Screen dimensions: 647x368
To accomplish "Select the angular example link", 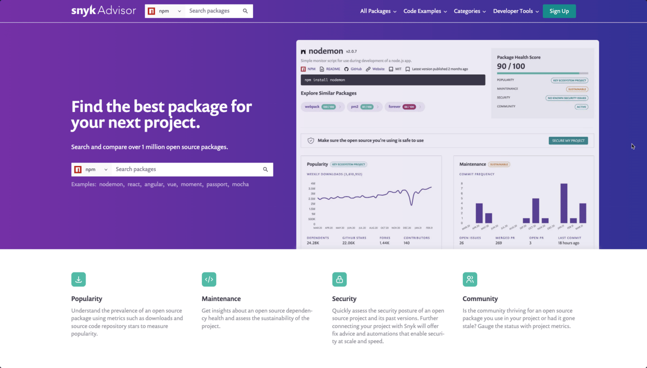I will 154,184.
